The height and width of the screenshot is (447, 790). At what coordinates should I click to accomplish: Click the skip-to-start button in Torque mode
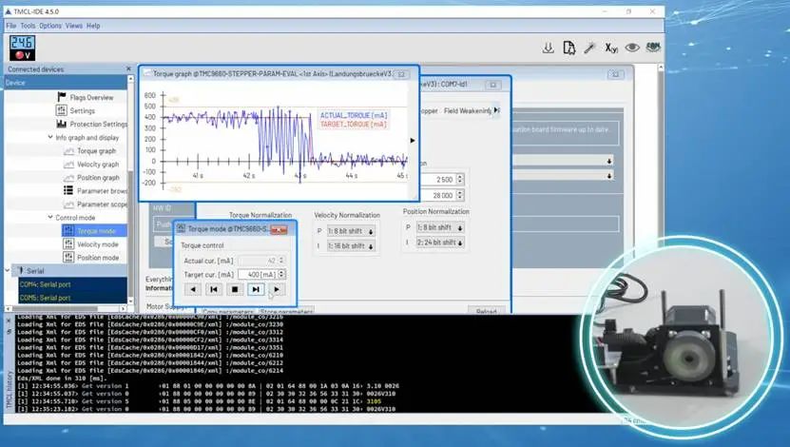pos(214,289)
